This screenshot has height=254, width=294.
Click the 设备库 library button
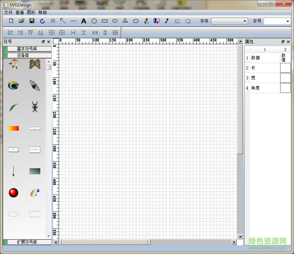(x=27, y=55)
